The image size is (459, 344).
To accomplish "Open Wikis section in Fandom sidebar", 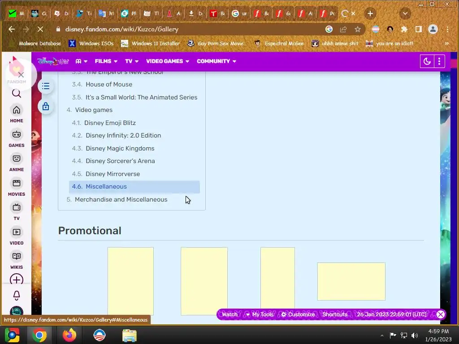I will coord(17,261).
